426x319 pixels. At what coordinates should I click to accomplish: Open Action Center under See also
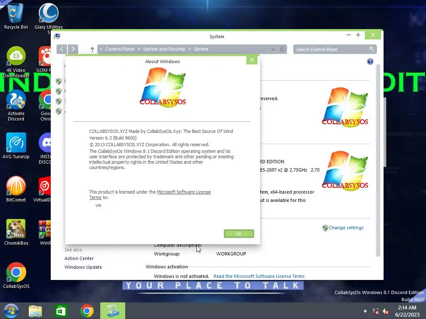click(79, 258)
